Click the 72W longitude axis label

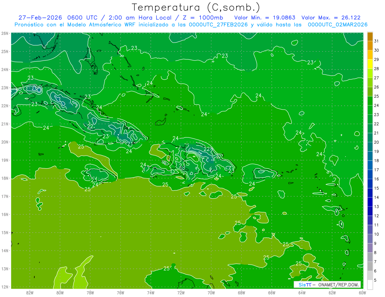181,293
